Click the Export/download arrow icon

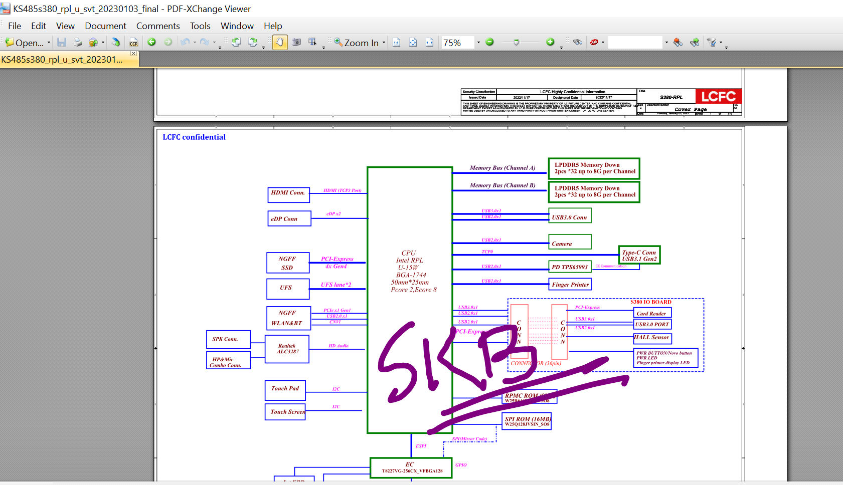pos(116,43)
